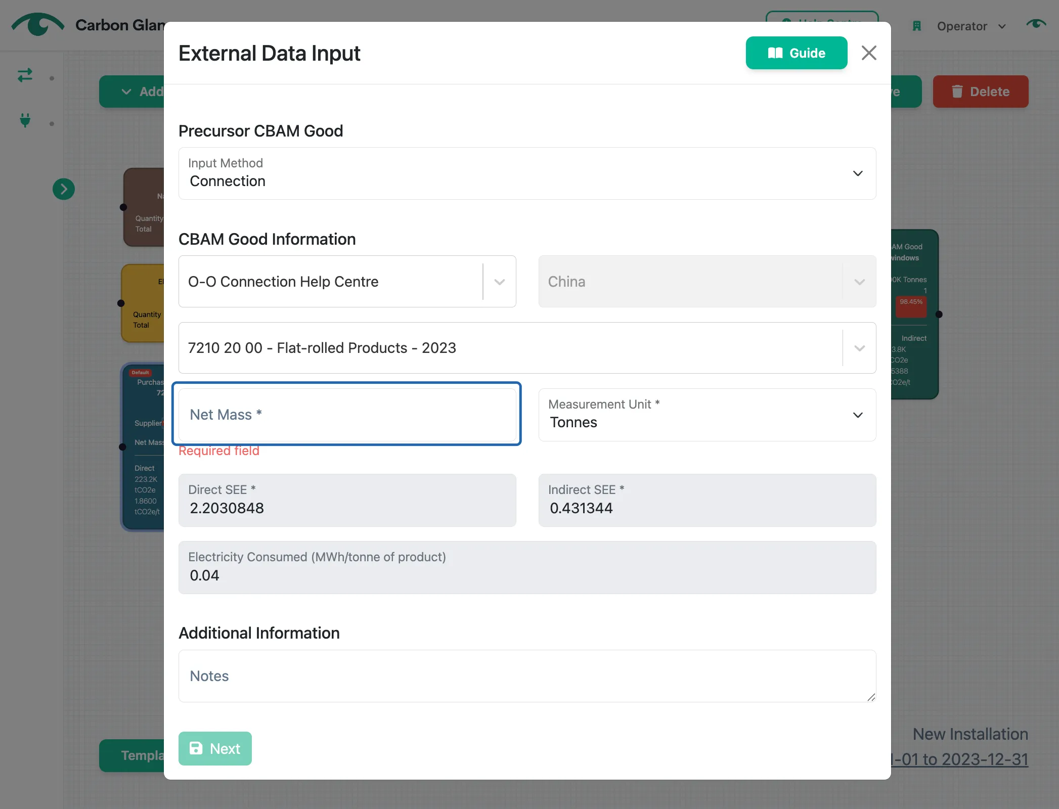Click the Carbon Glance logo icon
The image size is (1059, 809).
click(x=38, y=24)
